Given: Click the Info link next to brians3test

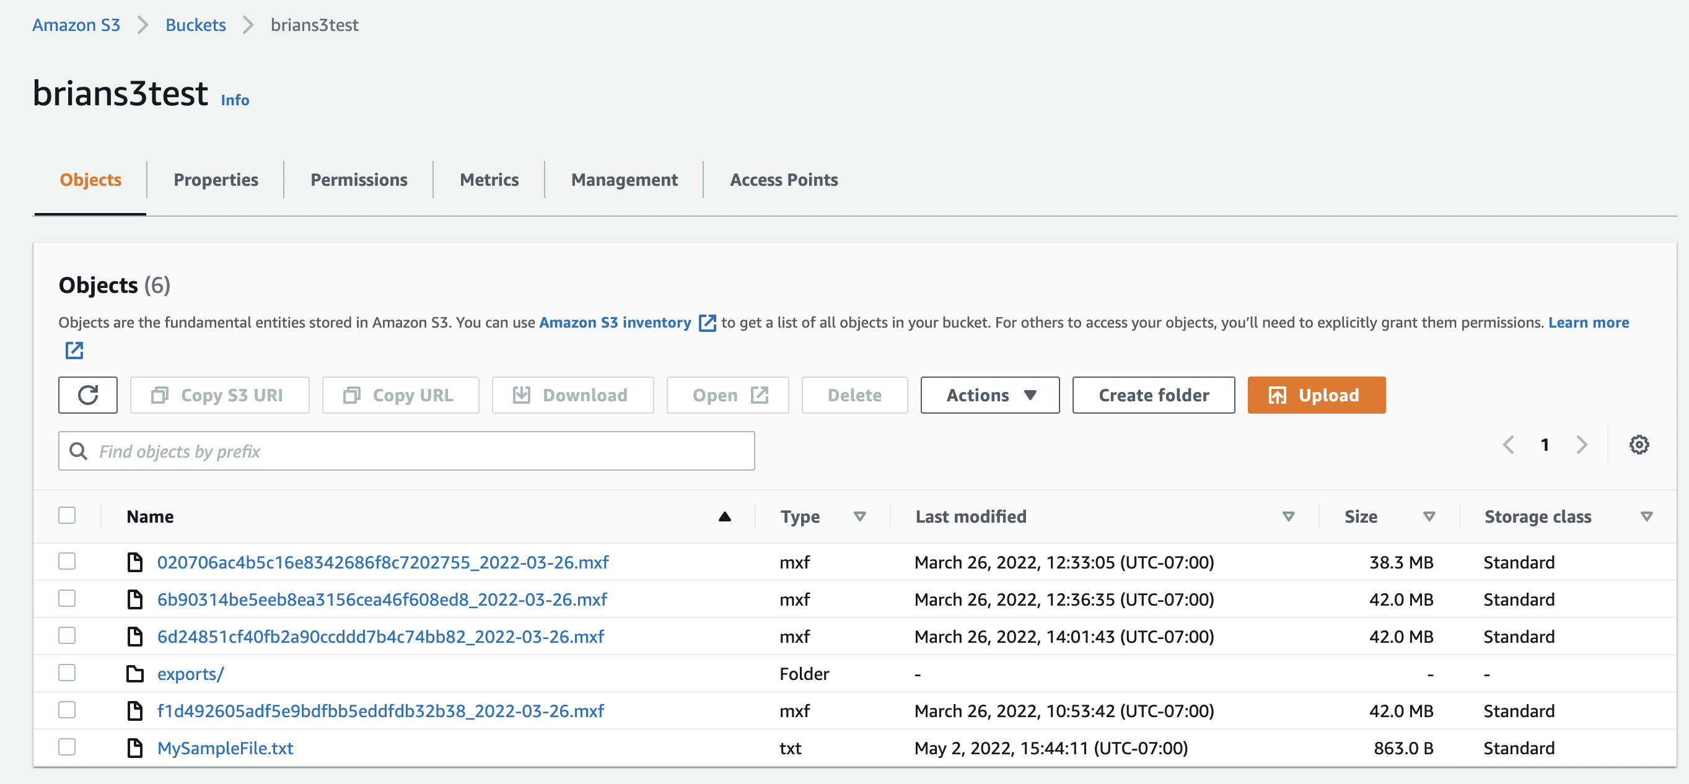Looking at the screenshot, I should 235,100.
